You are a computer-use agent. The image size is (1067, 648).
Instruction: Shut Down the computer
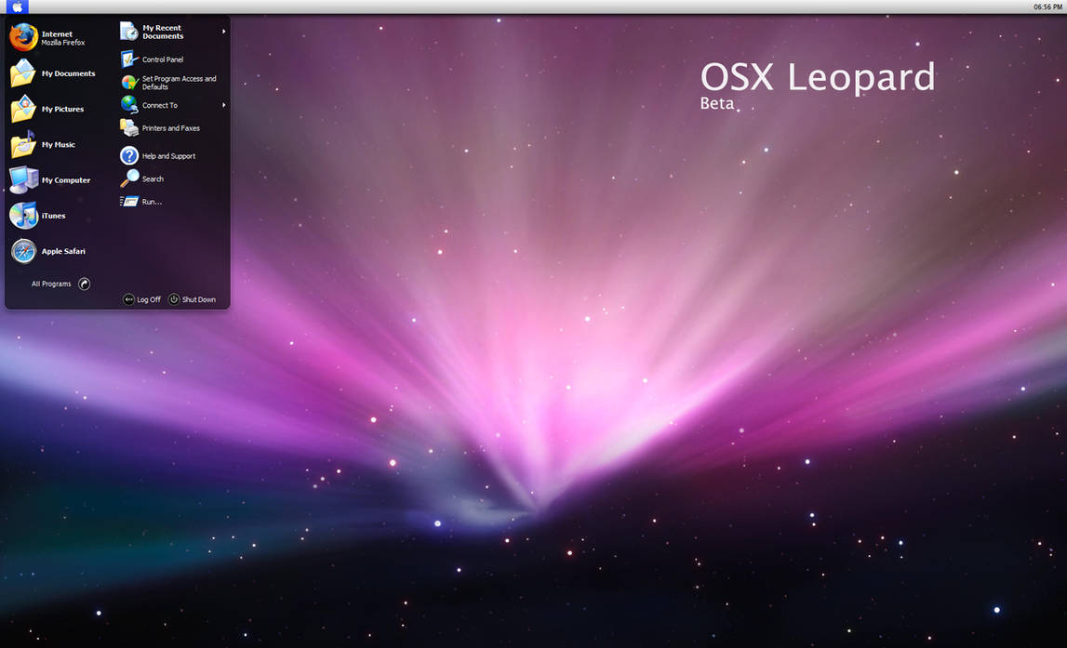(193, 299)
